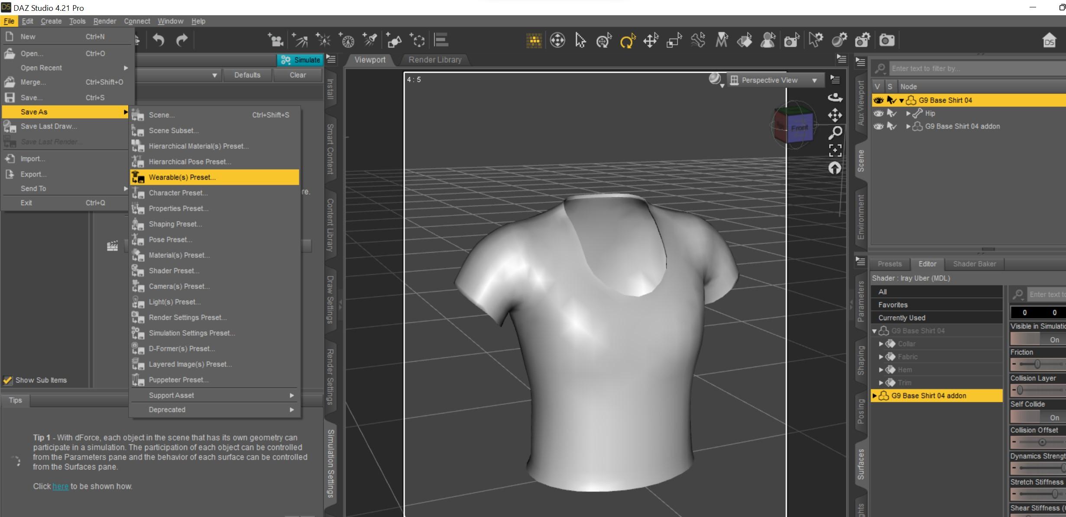Screen dimensions: 1066x517
Task: Click the Friction slider
Action: click(1037, 364)
